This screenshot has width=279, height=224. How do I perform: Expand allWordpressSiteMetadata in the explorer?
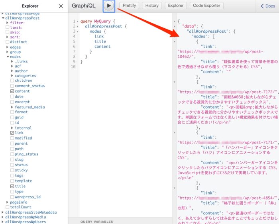(x=3, y=212)
